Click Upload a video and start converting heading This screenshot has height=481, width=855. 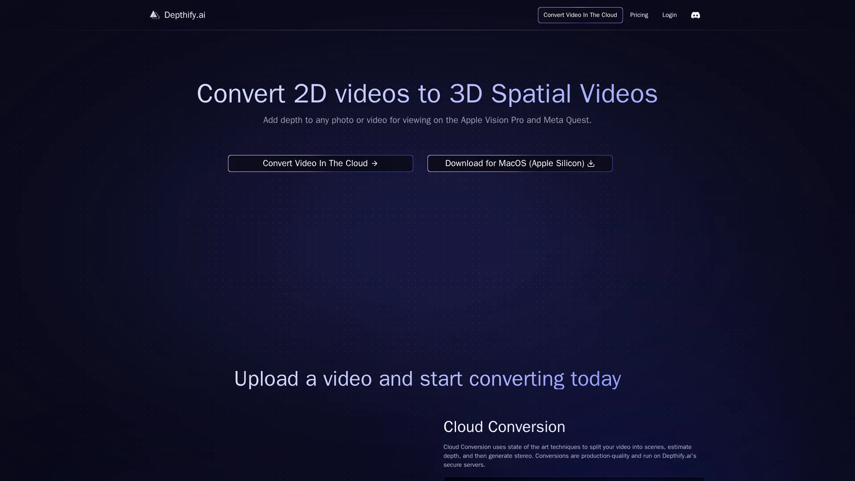427,379
